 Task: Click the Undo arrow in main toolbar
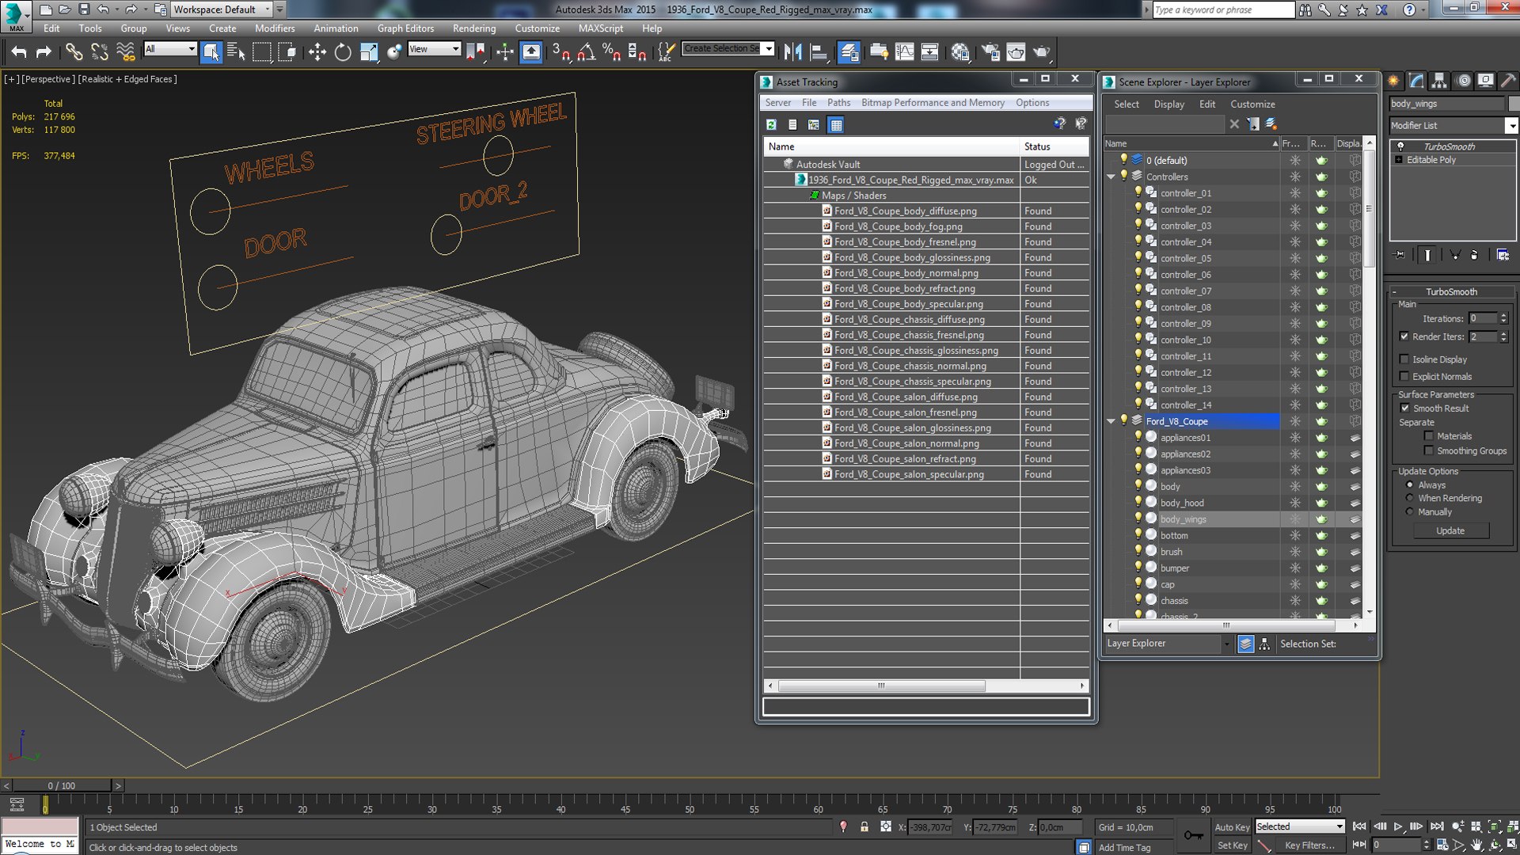tap(19, 52)
